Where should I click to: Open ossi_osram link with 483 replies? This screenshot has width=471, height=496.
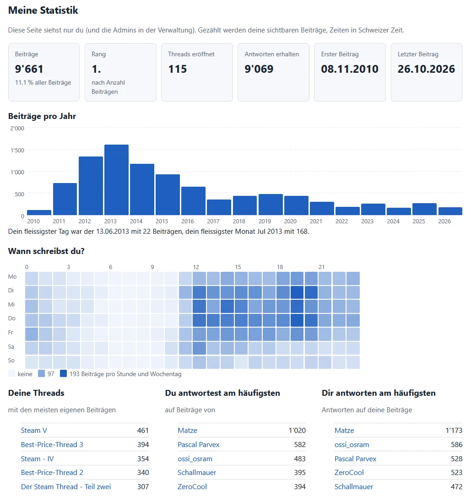(195, 458)
